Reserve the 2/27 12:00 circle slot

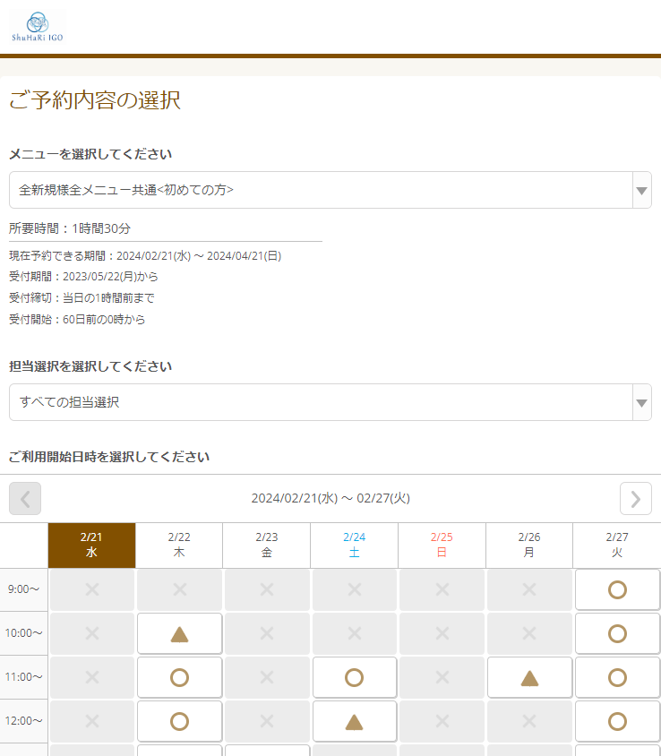tap(617, 722)
